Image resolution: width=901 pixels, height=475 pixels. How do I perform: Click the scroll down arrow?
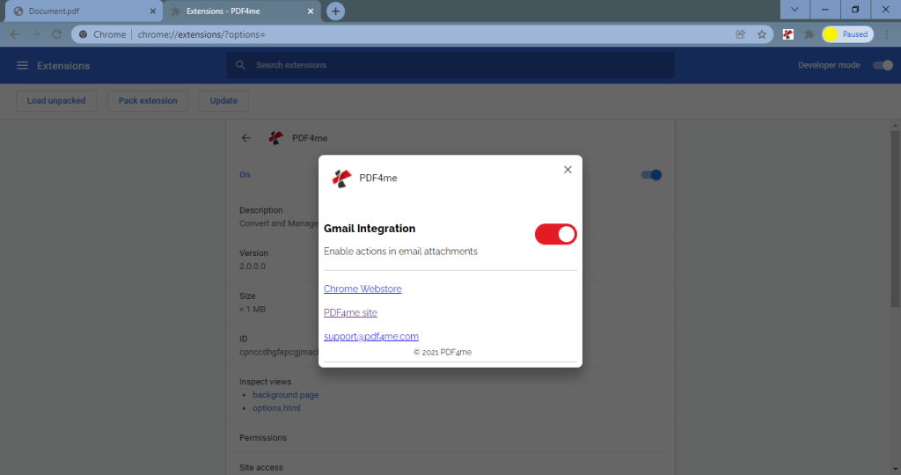(895, 470)
